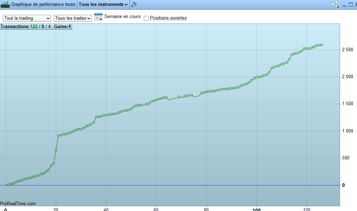Enable the Positions ouvertes checkbox
Viewport: 357px width, 211px height.
146,18
